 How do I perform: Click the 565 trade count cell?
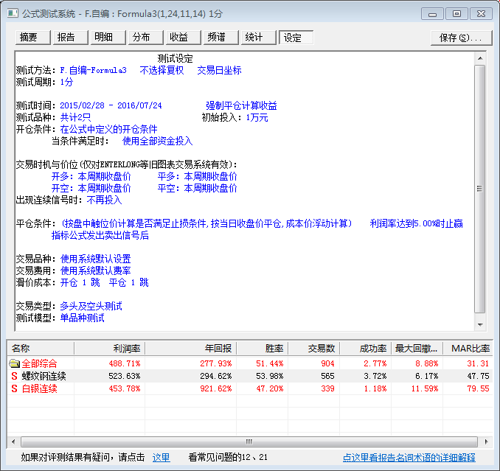(327, 376)
